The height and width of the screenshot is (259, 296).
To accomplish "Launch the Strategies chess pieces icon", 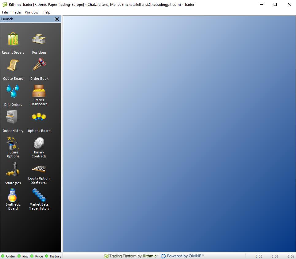I will pyautogui.click(x=13, y=169).
